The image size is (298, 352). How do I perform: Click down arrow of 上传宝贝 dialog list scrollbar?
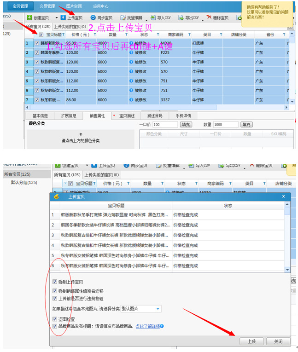(x=287, y=269)
